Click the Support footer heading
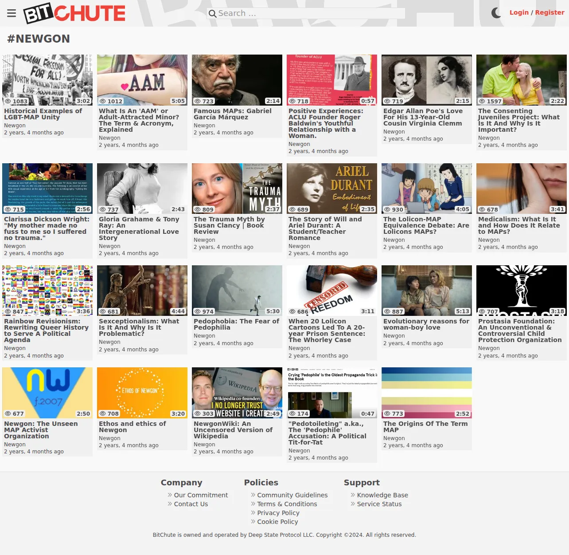The image size is (569, 555). tap(362, 483)
